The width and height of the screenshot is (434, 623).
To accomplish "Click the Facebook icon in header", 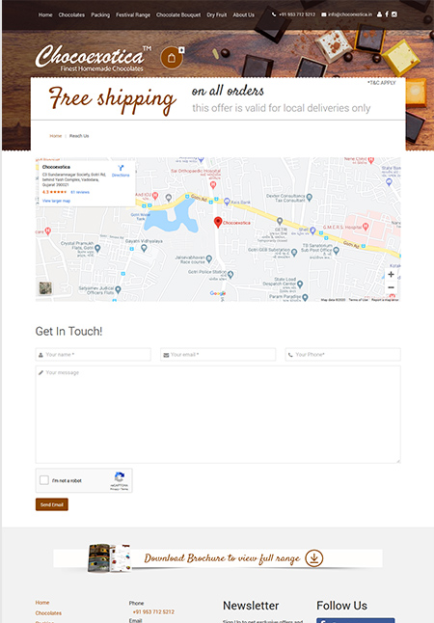I will [x=387, y=14].
